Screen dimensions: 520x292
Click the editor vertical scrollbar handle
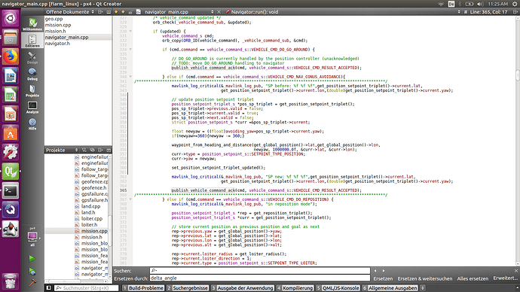point(518,75)
